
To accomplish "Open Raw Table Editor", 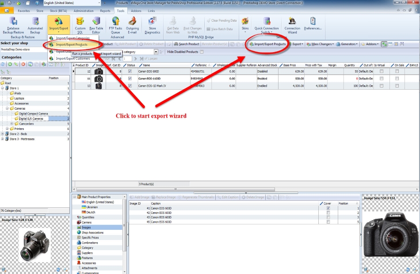I will [x=96, y=26].
